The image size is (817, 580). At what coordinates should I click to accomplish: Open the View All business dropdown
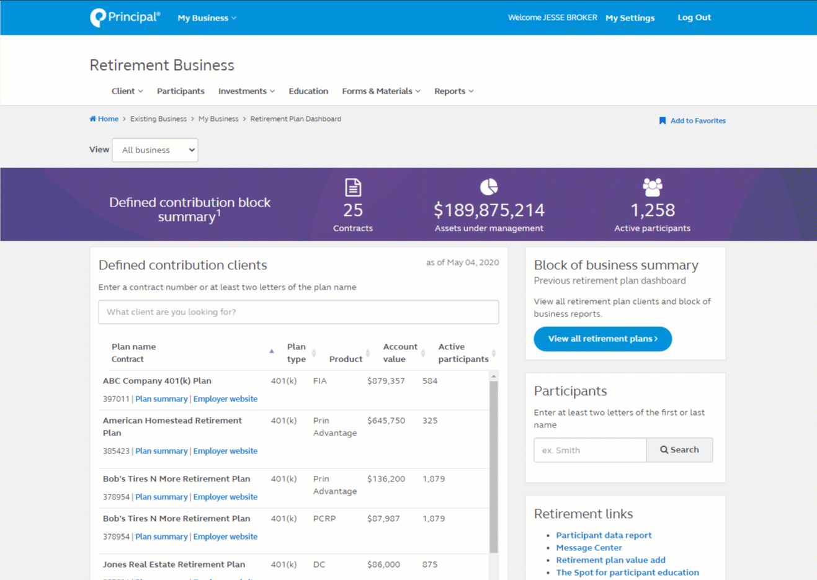click(155, 150)
